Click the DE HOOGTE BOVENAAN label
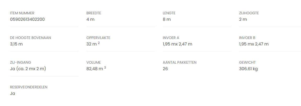 (x=31, y=38)
